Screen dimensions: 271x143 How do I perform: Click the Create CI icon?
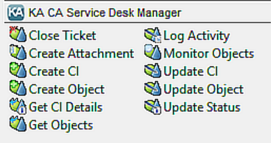pyautogui.click(x=18, y=70)
